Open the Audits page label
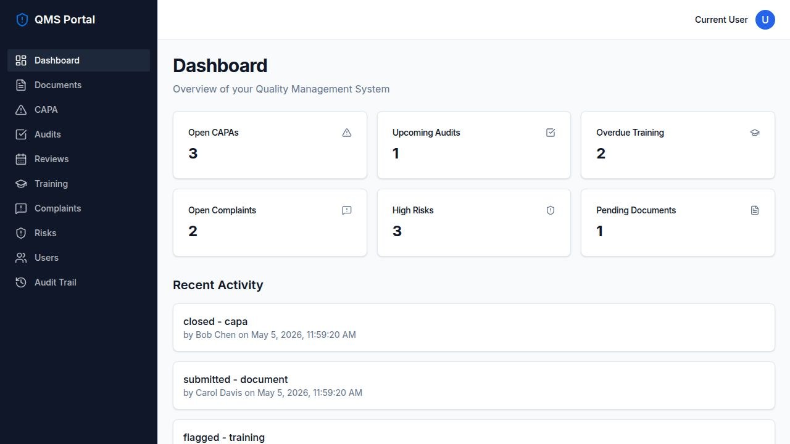The image size is (790, 444). (48, 134)
